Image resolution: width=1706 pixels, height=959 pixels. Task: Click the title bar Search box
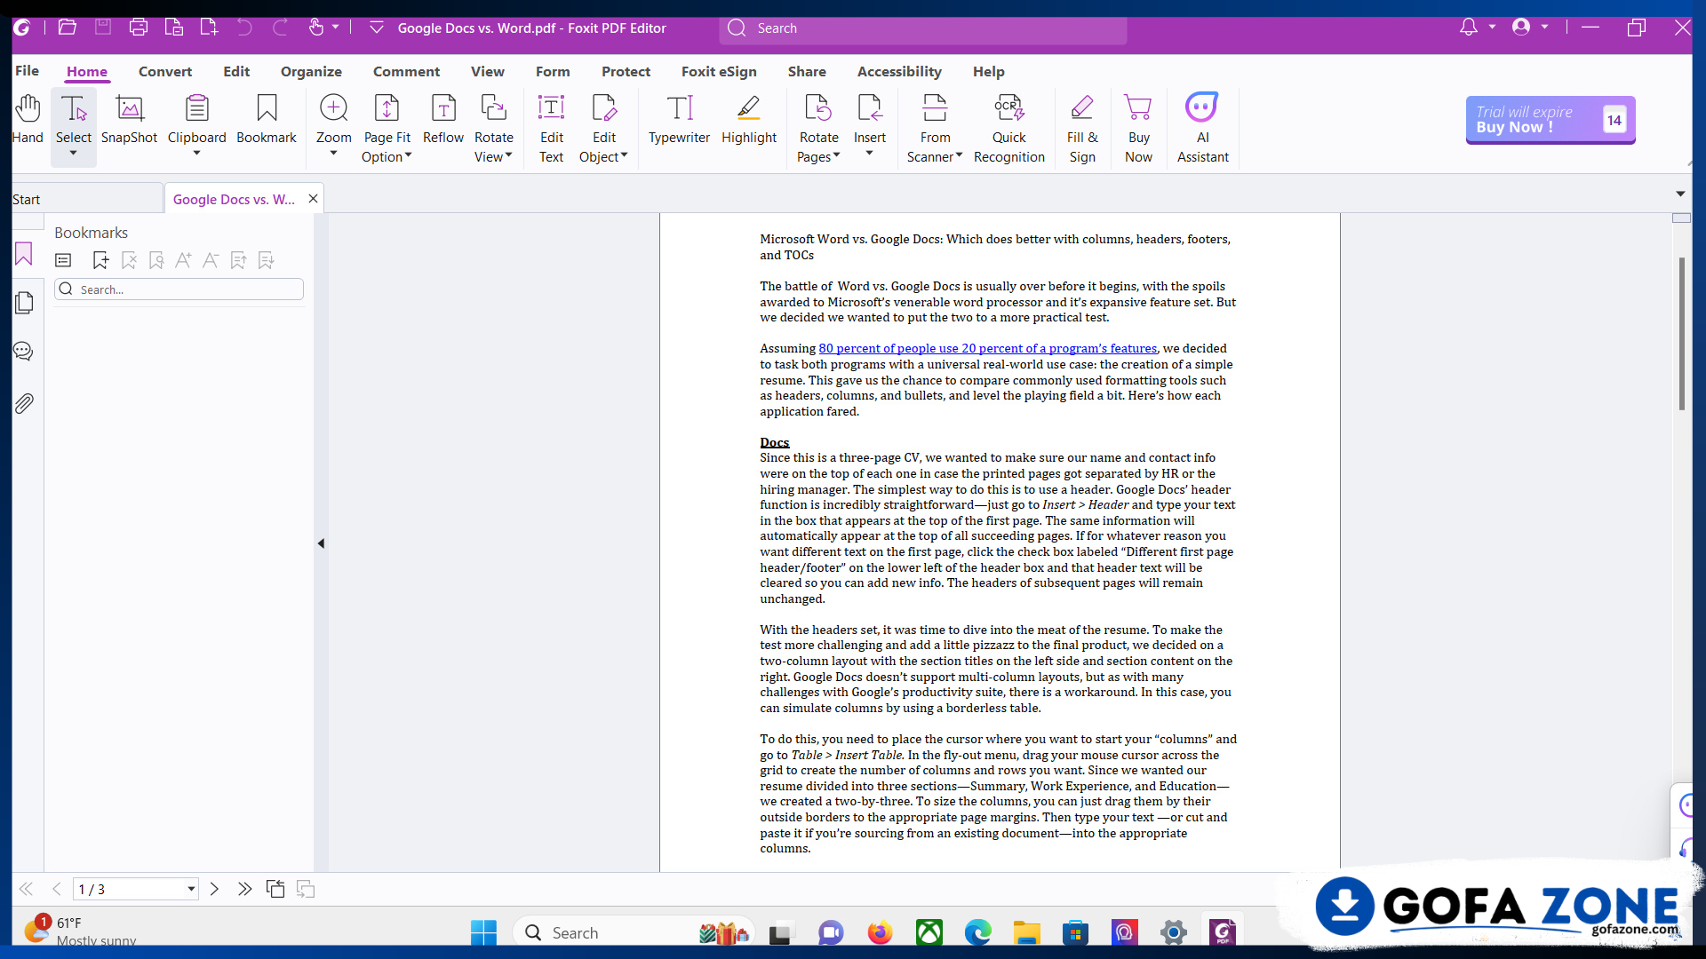pos(922,28)
